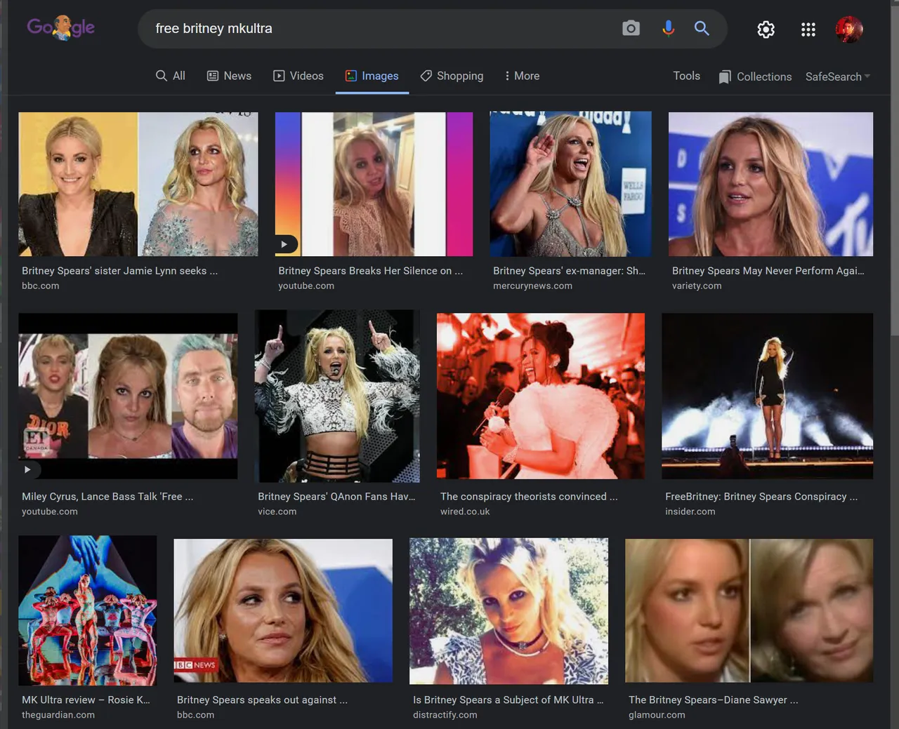The height and width of the screenshot is (729, 899).
Task: Open the Google account avatar
Action: coord(849,29)
